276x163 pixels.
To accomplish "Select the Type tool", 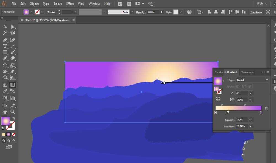I will click(5, 46).
